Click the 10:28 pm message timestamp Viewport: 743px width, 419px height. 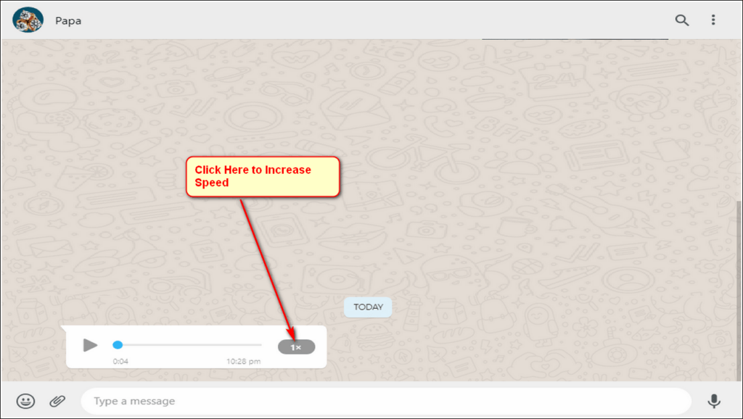pos(244,361)
